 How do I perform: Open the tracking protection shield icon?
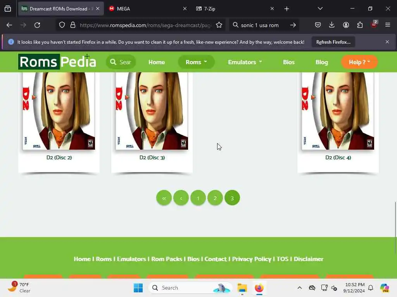(x=62, y=25)
